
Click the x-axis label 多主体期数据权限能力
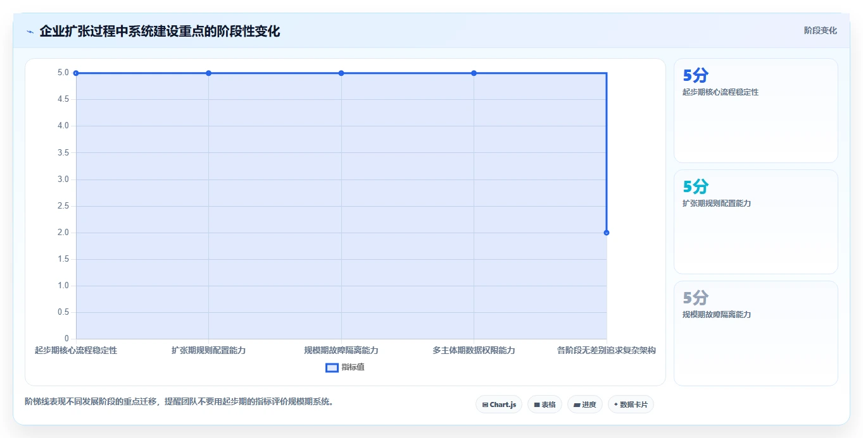(474, 350)
